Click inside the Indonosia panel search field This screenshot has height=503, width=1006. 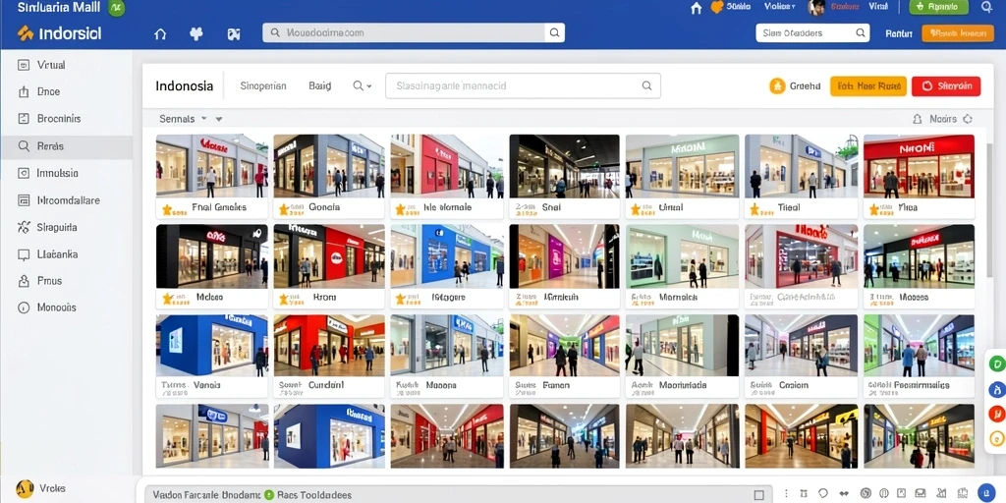(523, 85)
